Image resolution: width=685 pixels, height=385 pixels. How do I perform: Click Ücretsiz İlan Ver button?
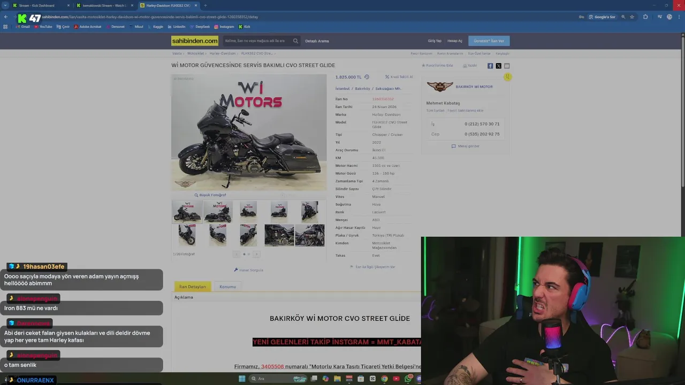pyautogui.click(x=489, y=41)
